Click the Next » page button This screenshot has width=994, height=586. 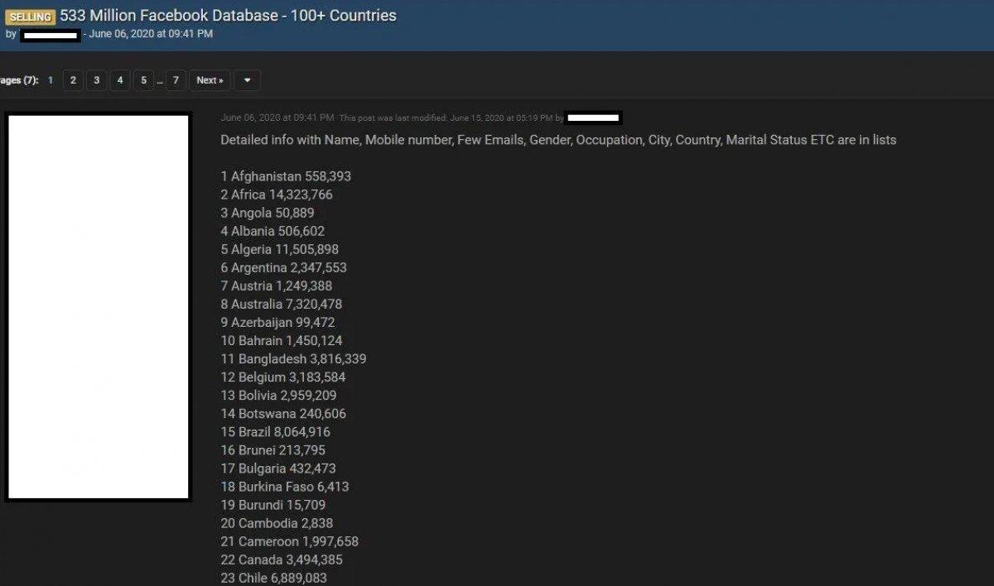[x=210, y=80]
